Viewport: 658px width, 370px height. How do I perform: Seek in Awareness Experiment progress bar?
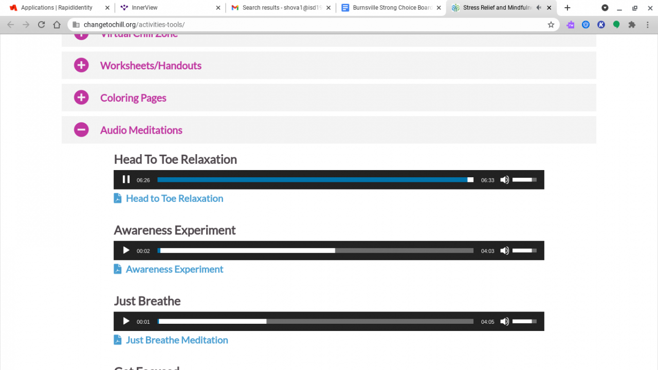(315, 250)
